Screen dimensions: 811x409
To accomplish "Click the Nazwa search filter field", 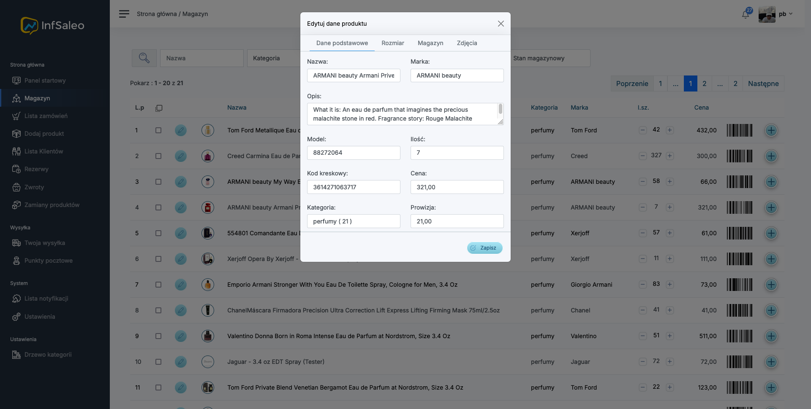I will click(x=201, y=58).
